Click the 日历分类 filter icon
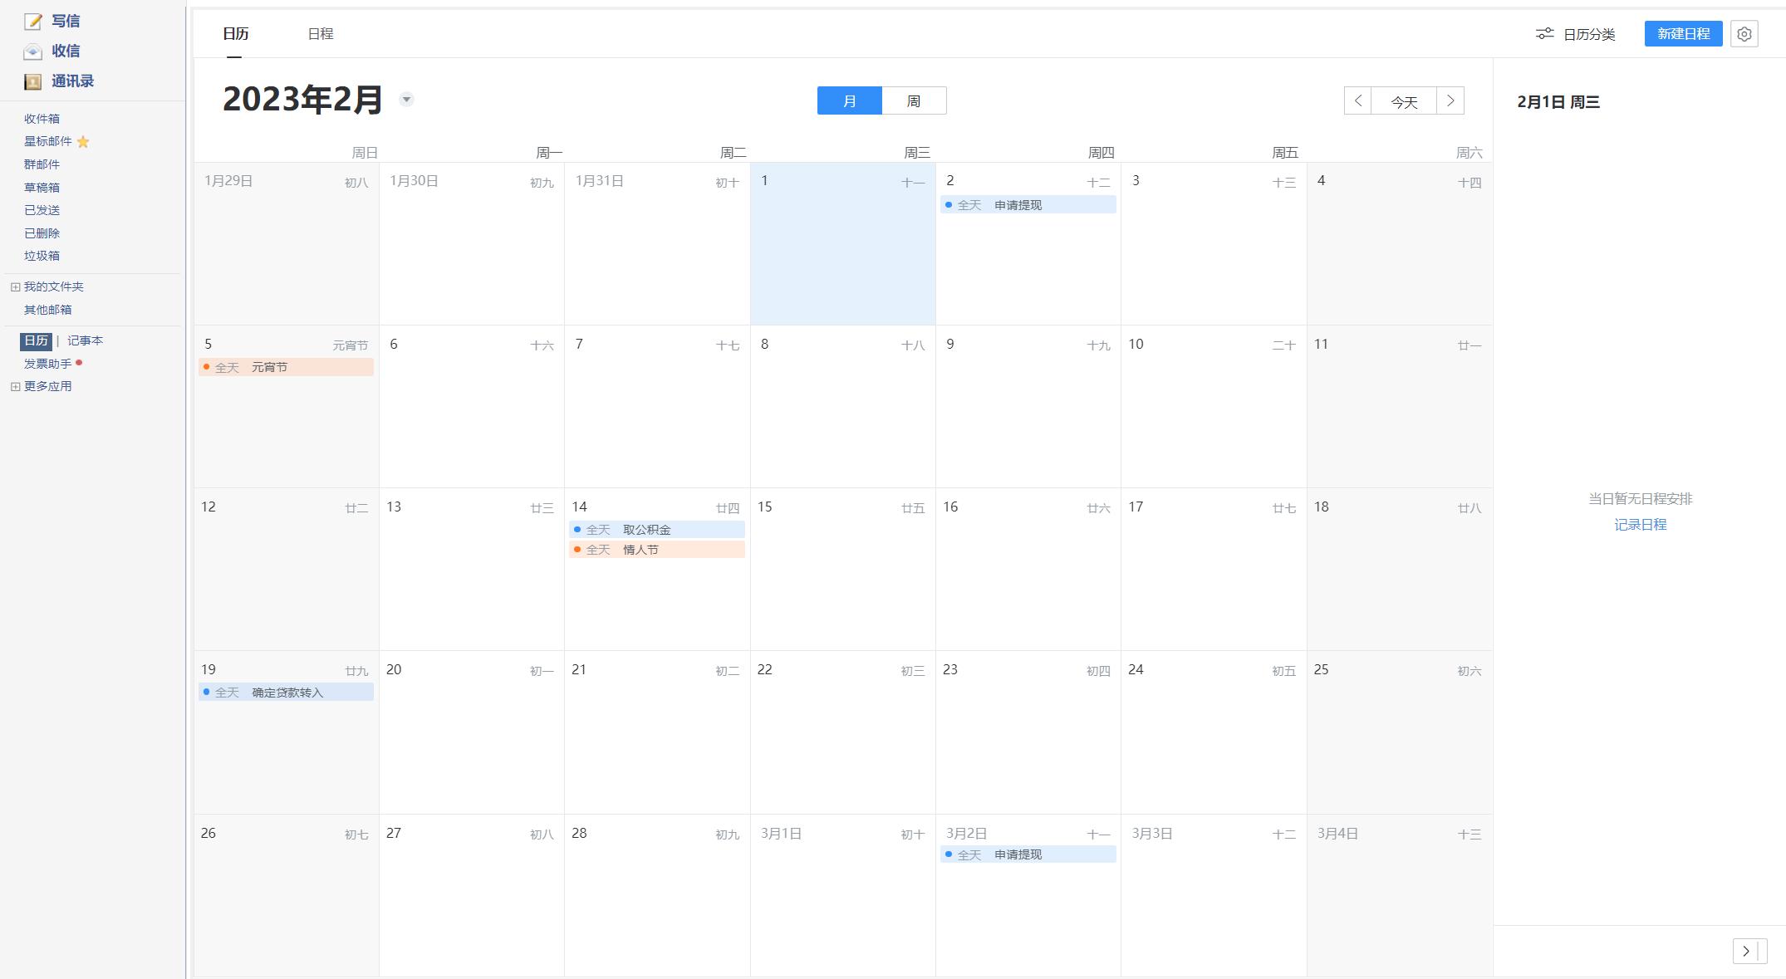1786x979 pixels. tap(1544, 34)
